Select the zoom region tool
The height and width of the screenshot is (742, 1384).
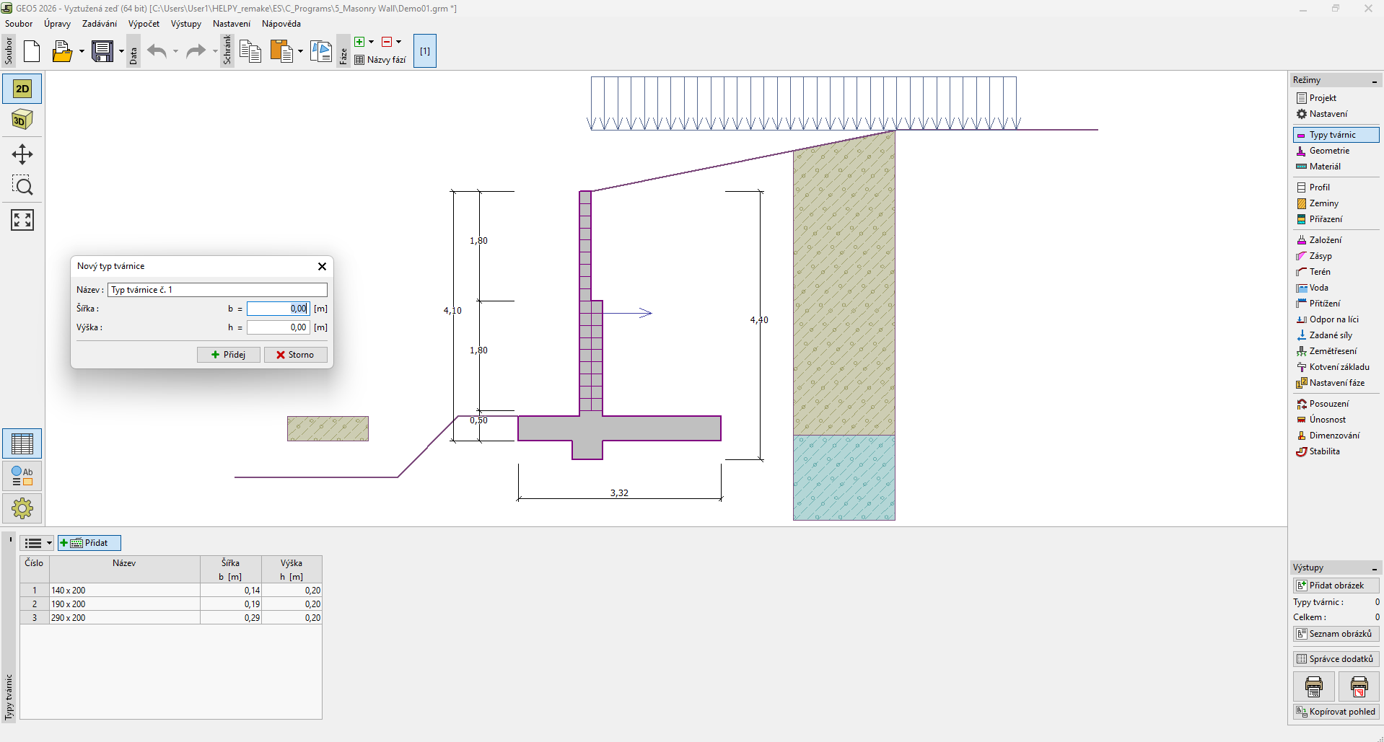coord(22,186)
